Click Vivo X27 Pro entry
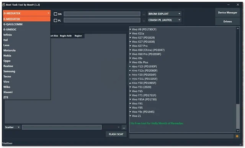Image resolution: width=245 pixels, height=148 pixels. (x=140, y=46)
